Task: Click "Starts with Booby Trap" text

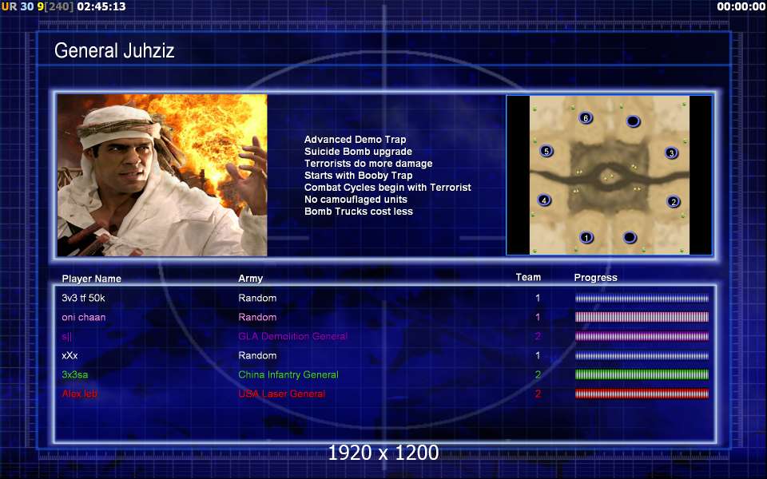Action: tap(358, 176)
